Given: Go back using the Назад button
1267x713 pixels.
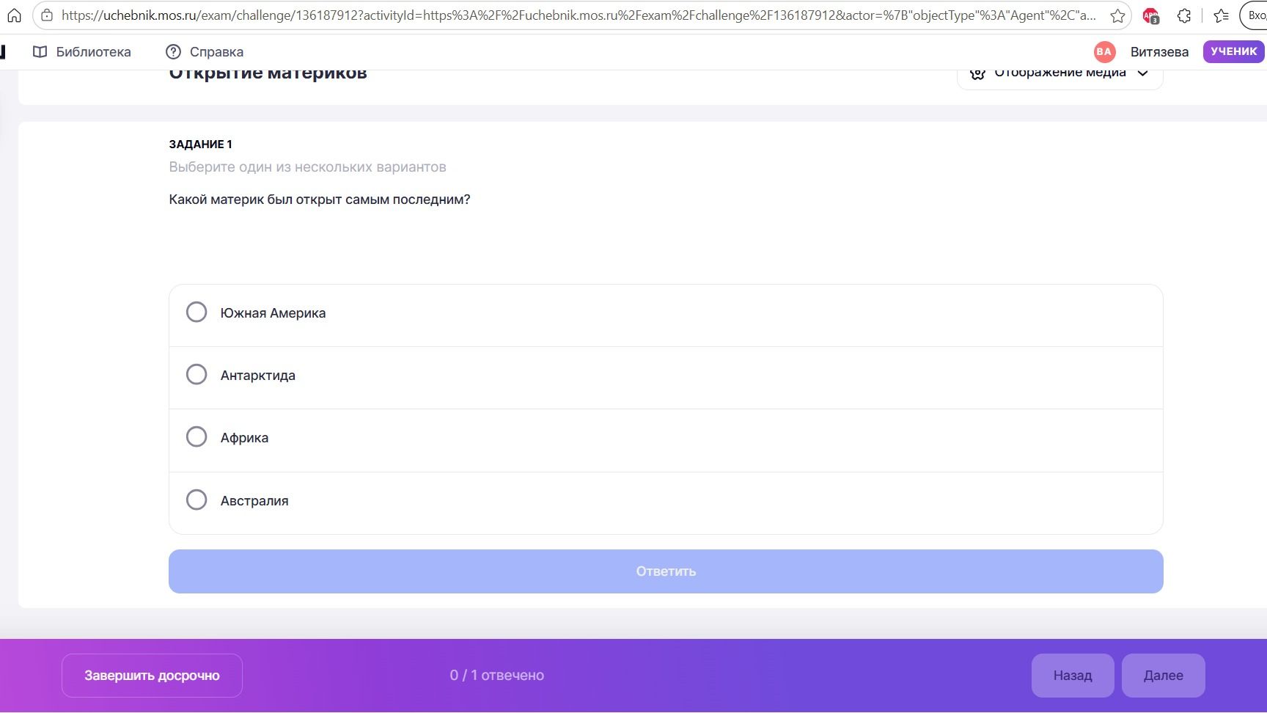Looking at the screenshot, I should pos(1073,676).
